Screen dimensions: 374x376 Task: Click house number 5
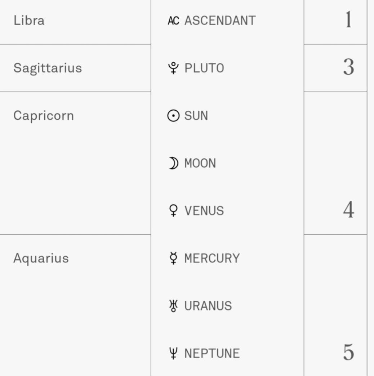pos(348,353)
